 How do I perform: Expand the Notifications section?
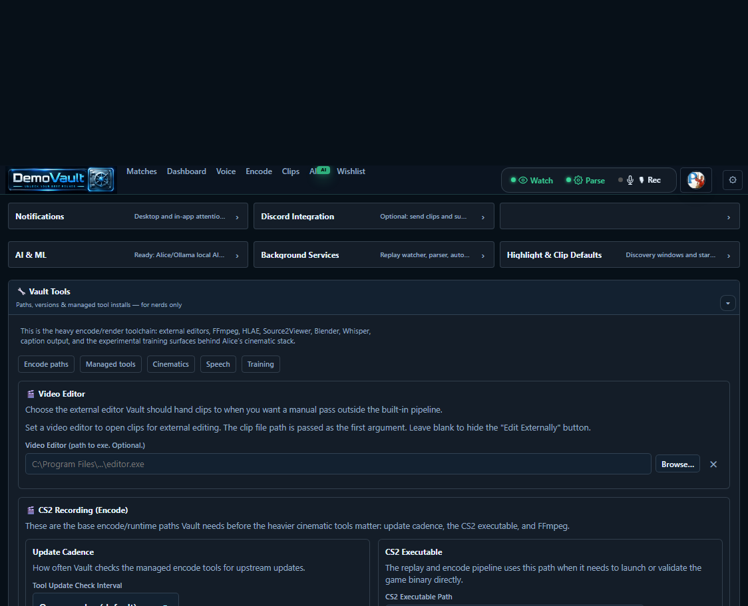tap(128, 217)
